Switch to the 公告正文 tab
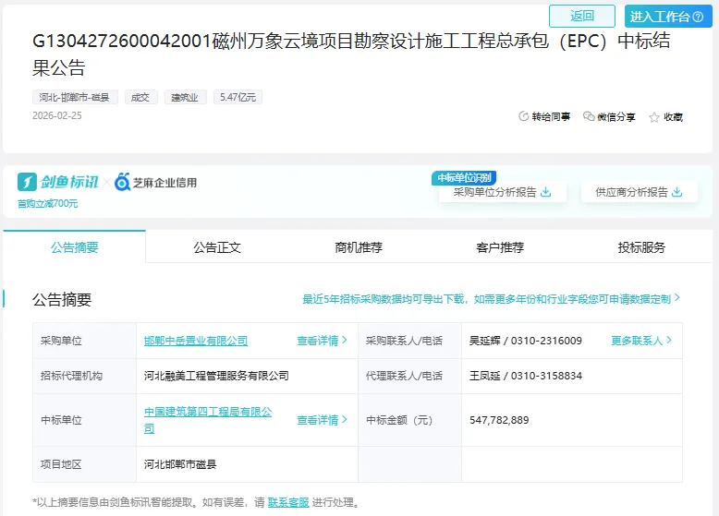 (x=217, y=247)
